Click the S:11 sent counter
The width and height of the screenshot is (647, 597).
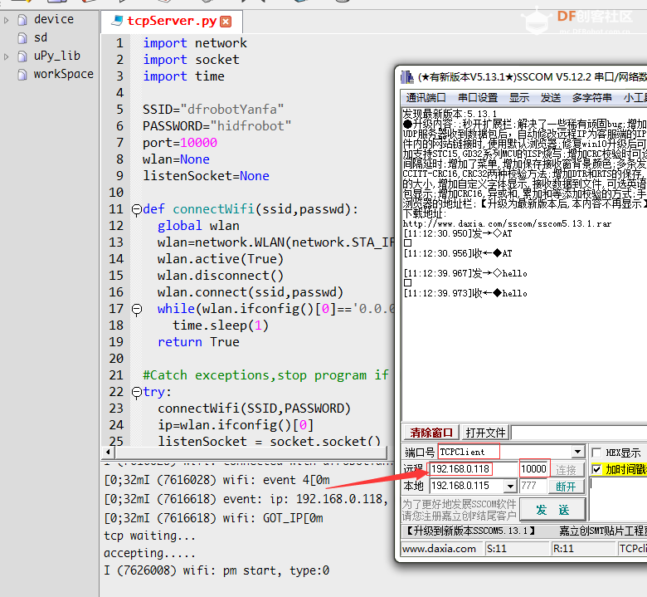pyautogui.click(x=496, y=549)
